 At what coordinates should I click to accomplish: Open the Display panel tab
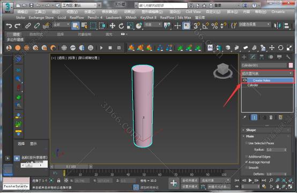pyautogui.click(x=279, y=57)
